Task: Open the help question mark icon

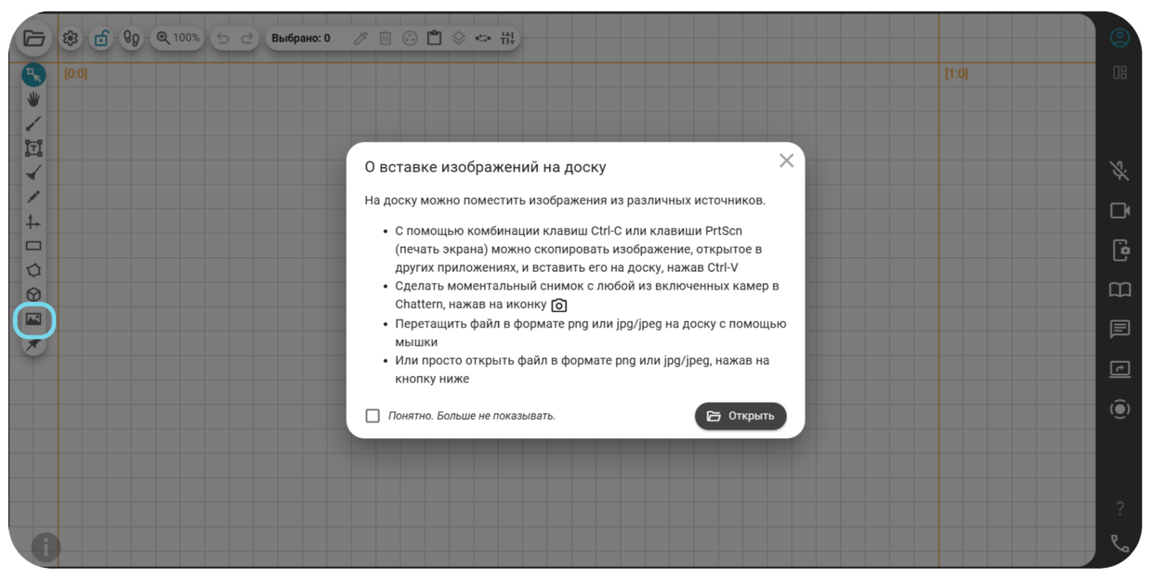Action: (1120, 508)
